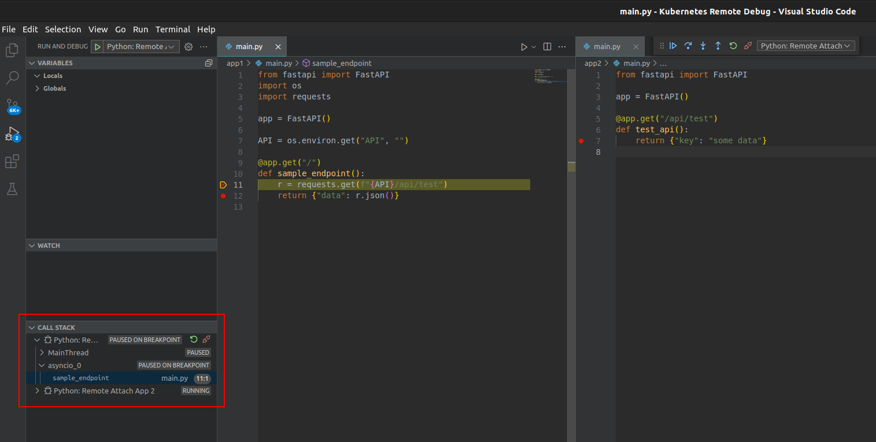876x442 pixels.
Task: Click the highlighted line 11 code
Action: (393, 185)
